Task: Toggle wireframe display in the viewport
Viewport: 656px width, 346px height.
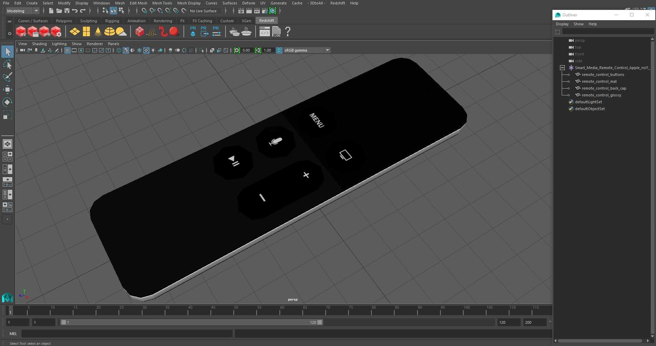Action: click(x=119, y=50)
